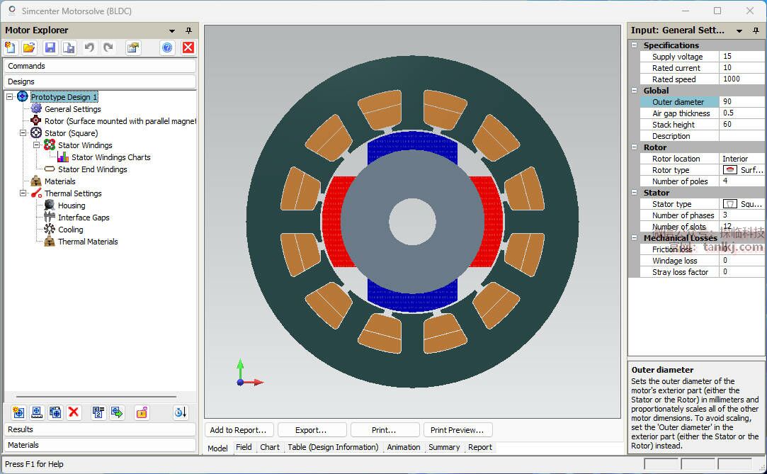Open Motor Explorer panel dropdown arrow
Viewport: 767px width, 474px height.
tap(172, 30)
